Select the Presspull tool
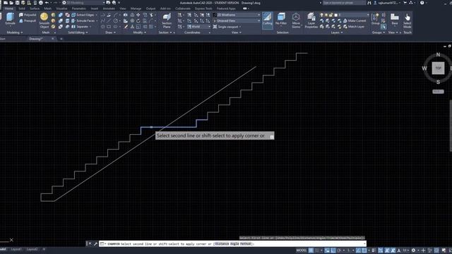Screen dimensions: 452x254 (x=28, y=20)
